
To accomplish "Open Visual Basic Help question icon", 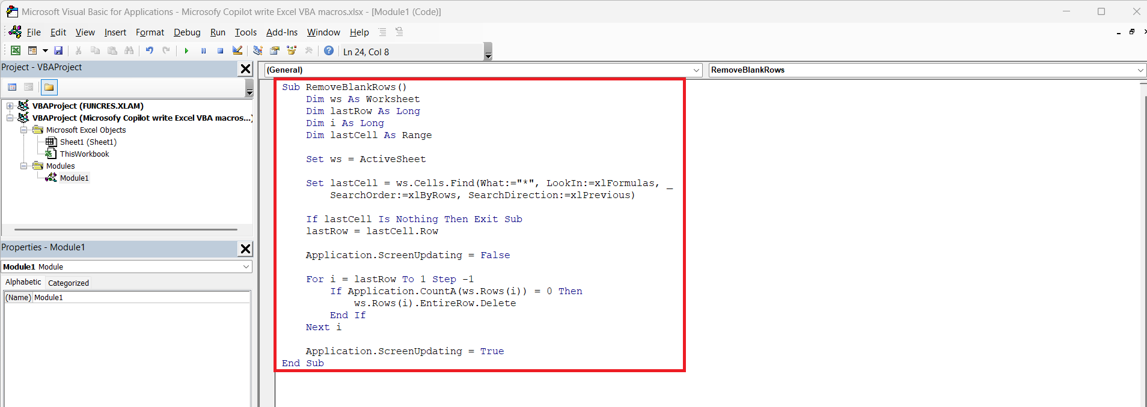I will point(329,51).
